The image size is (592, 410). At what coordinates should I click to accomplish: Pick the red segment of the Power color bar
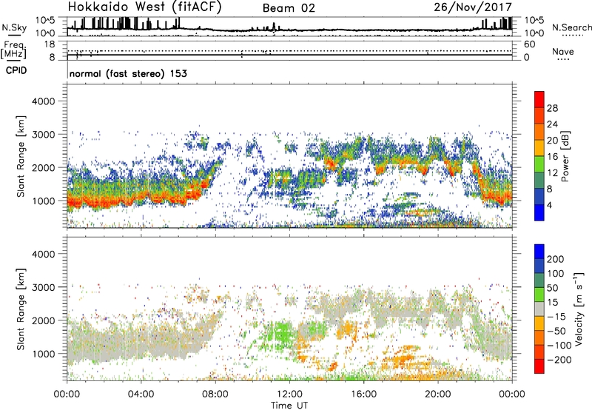coord(539,100)
